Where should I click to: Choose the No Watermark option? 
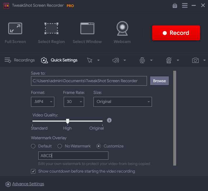(60, 146)
